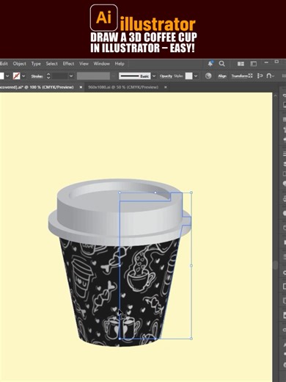Viewport: 286px width, 382px height.
Task: Click the Opacity label link
Action: click(166, 76)
